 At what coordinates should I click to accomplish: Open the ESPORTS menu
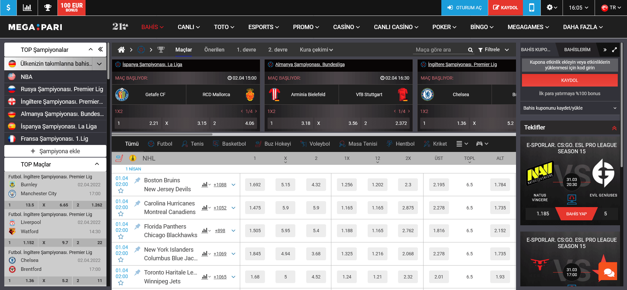(264, 27)
